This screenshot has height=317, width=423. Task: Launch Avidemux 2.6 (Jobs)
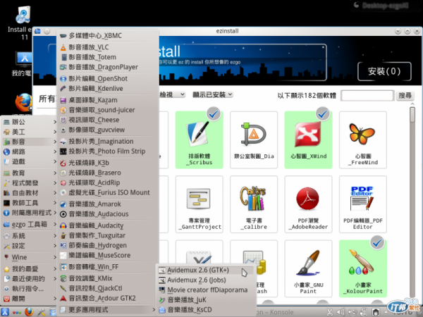tap(206, 280)
